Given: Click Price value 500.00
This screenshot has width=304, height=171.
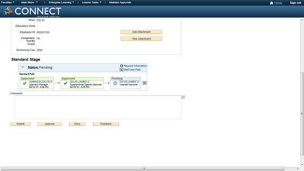Looking at the screenshot, I should [40, 20].
